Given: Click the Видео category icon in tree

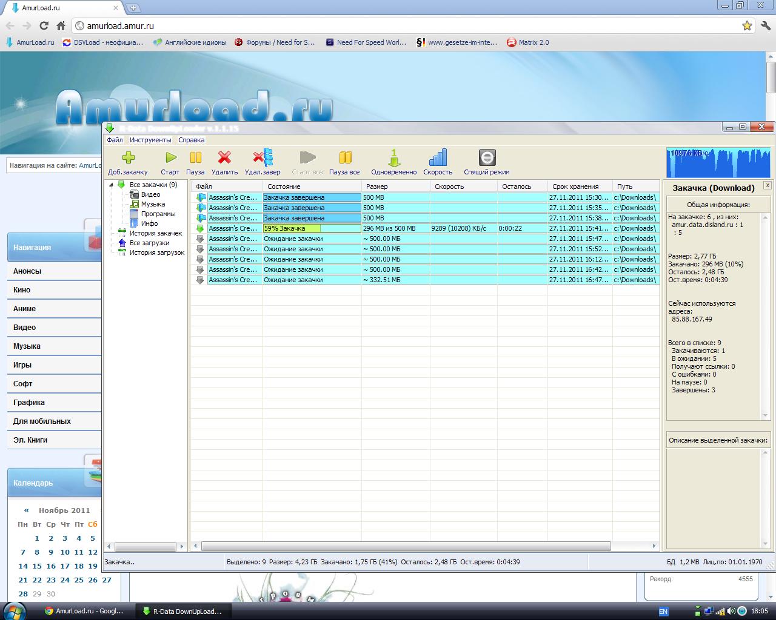Looking at the screenshot, I should pos(135,194).
